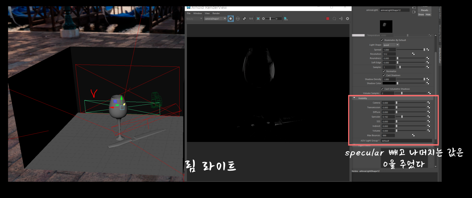472x198 pixels.
Task: Click the Camera visibility value field
Action: click(x=388, y=103)
